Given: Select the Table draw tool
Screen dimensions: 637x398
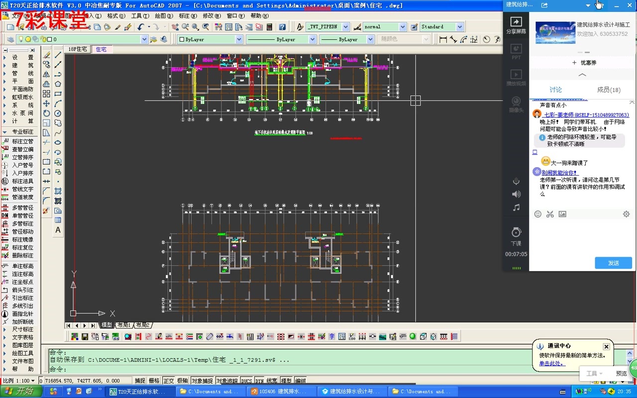Looking at the screenshot, I should [x=58, y=220].
